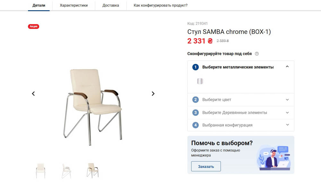Switch to the Детали tab
The height and width of the screenshot is (187, 321).
(39, 5)
